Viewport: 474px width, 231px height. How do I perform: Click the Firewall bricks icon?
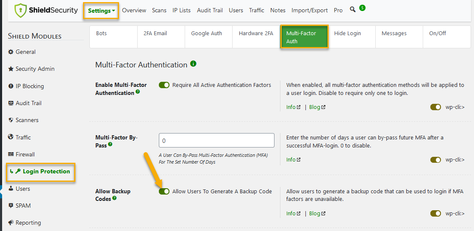[11, 154]
